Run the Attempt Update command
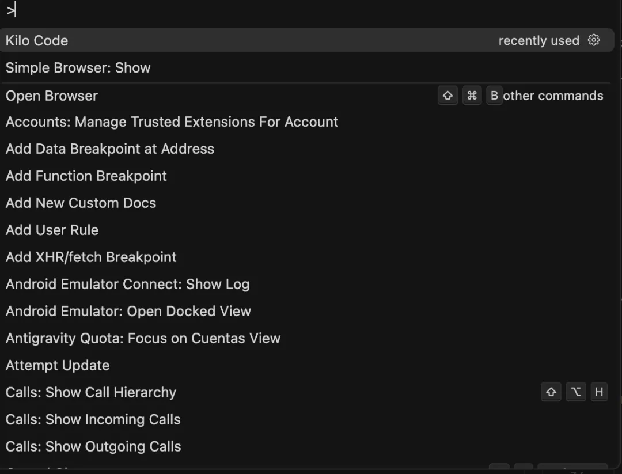This screenshot has width=622, height=474. click(58, 366)
